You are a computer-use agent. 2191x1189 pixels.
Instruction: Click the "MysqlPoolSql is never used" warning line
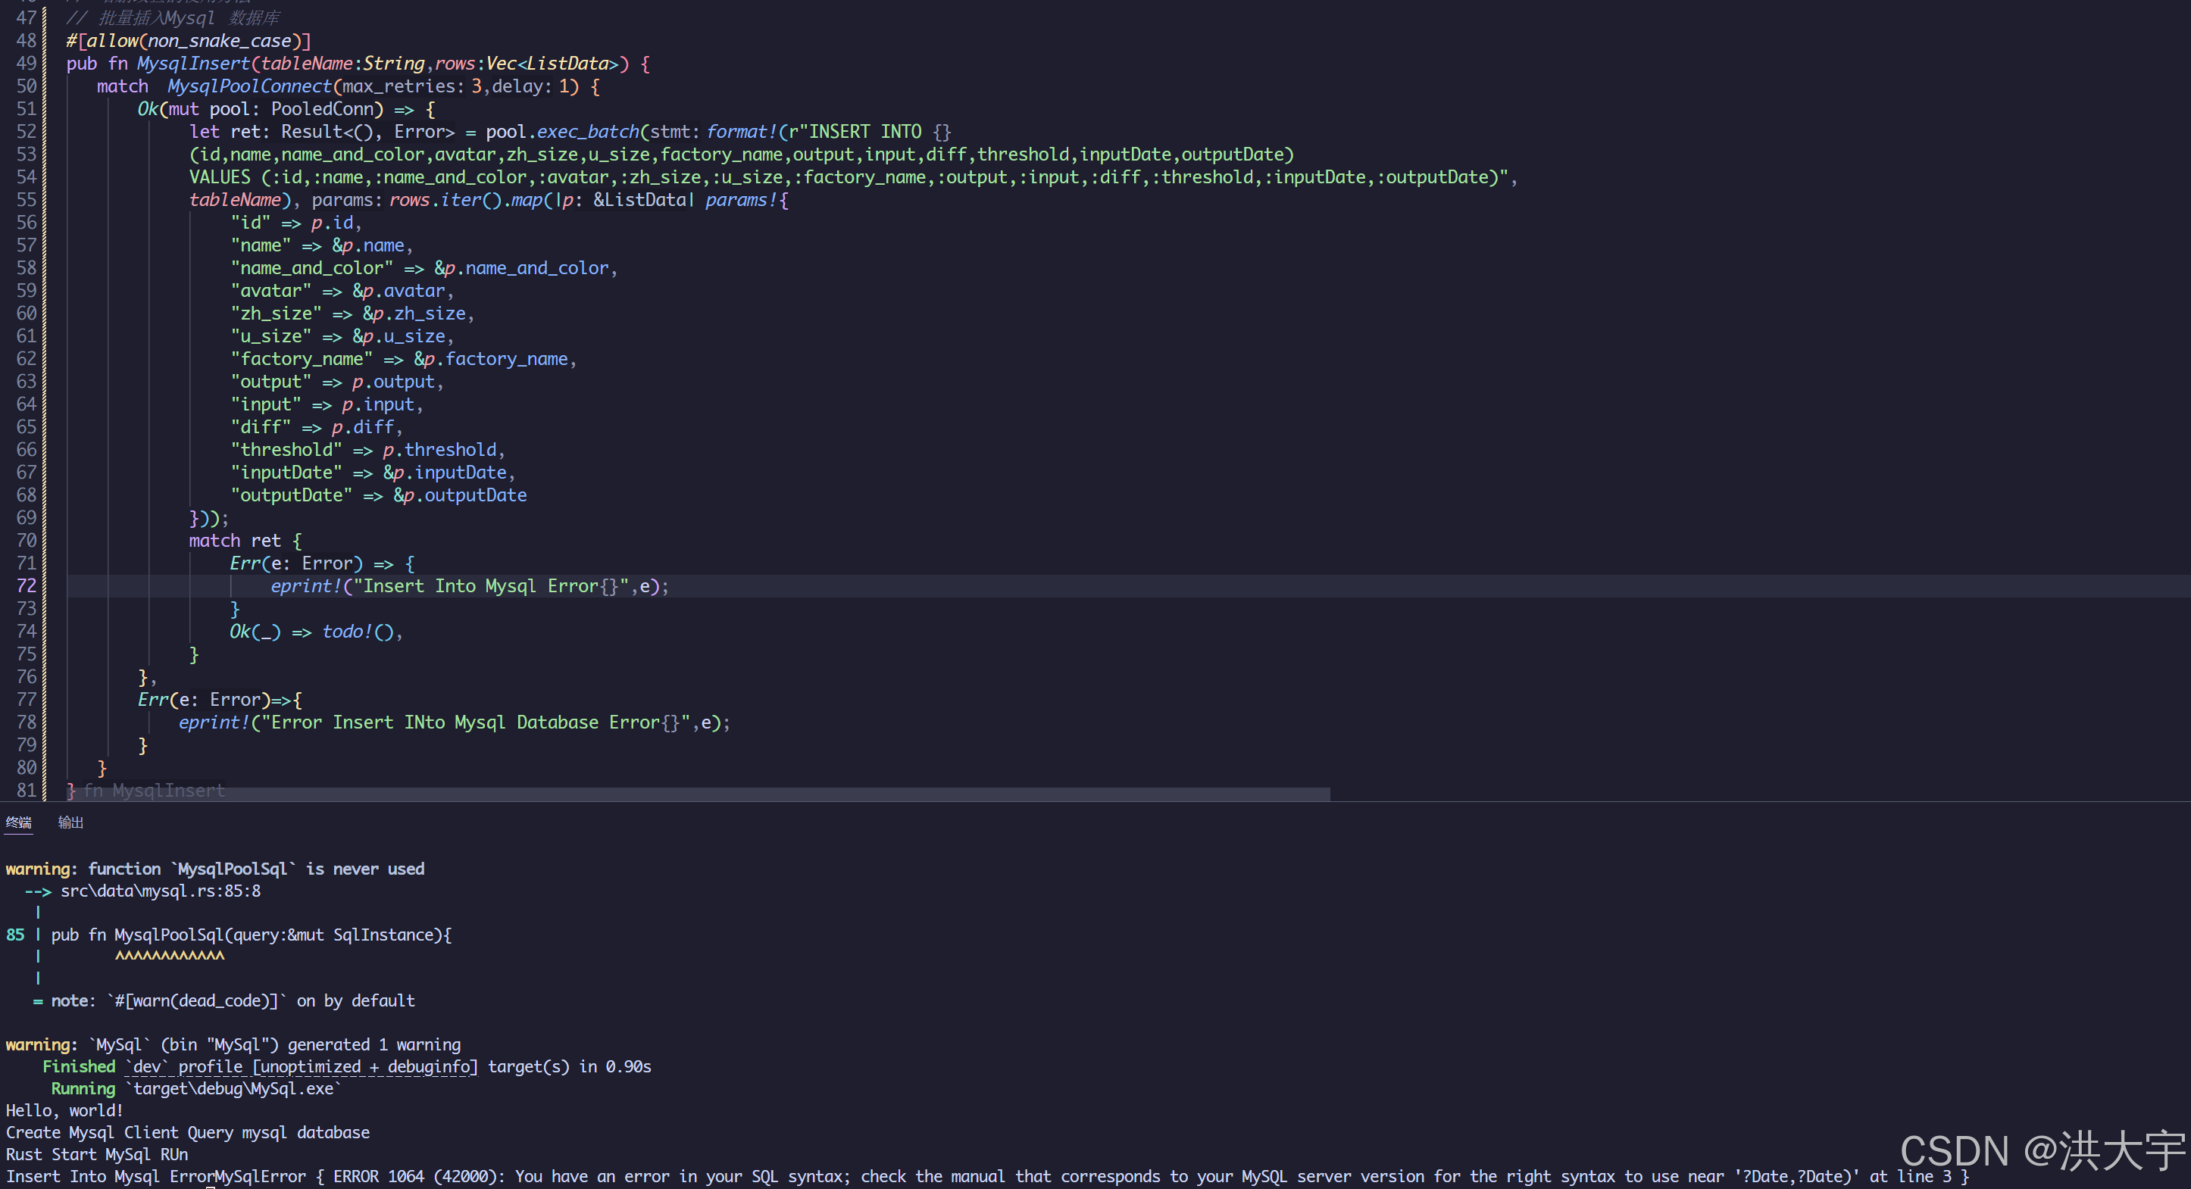(215, 869)
